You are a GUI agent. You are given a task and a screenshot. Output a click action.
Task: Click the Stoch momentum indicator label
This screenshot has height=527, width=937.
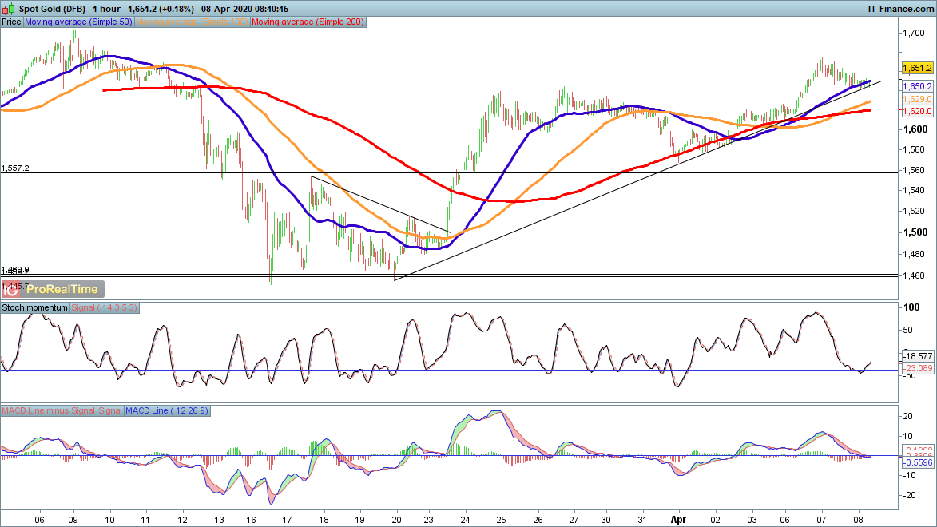pyautogui.click(x=34, y=307)
